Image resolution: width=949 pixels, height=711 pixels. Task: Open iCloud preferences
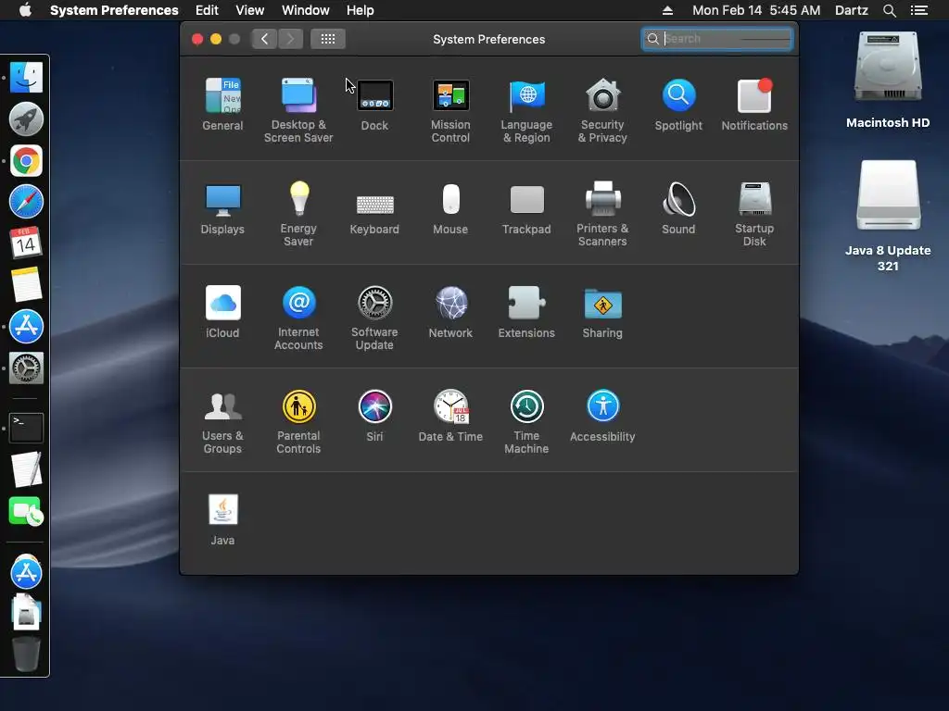tap(222, 311)
